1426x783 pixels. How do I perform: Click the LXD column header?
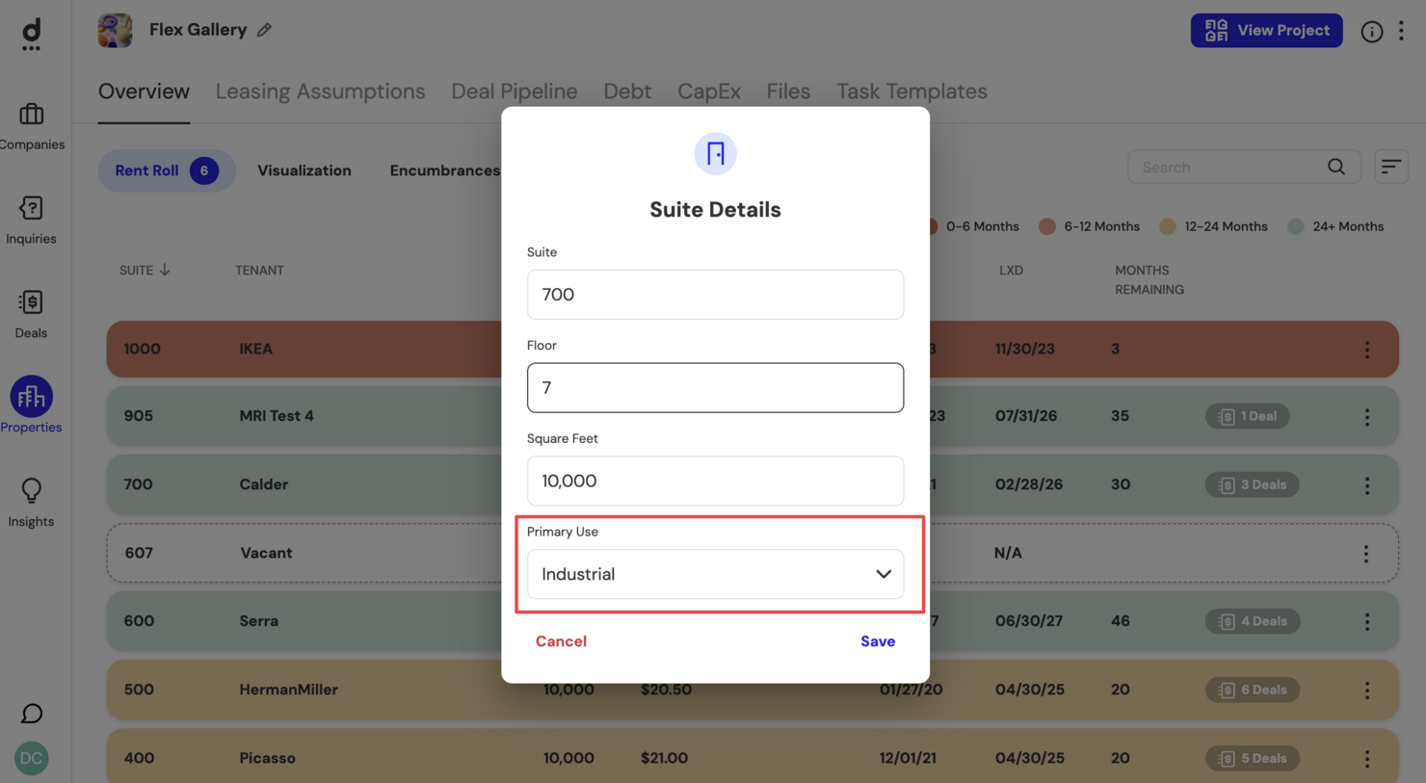(1011, 271)
